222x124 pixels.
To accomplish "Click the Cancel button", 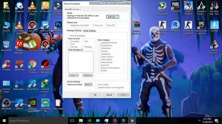I will pos(109,95).
